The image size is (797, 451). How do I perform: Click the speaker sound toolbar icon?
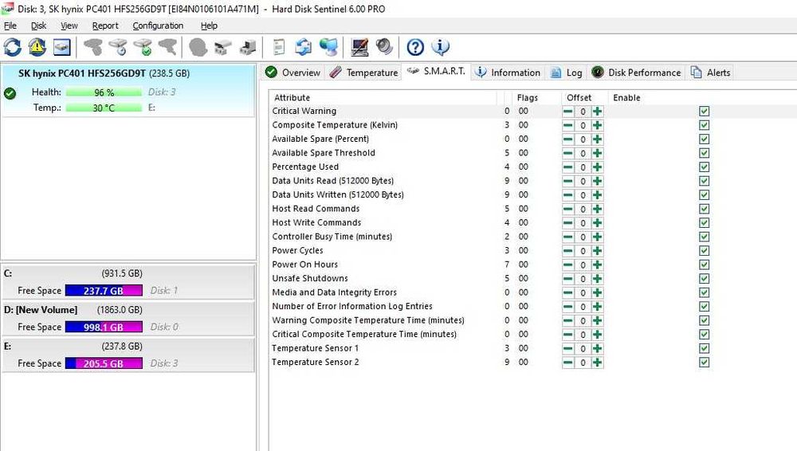(x=384, y=47)
